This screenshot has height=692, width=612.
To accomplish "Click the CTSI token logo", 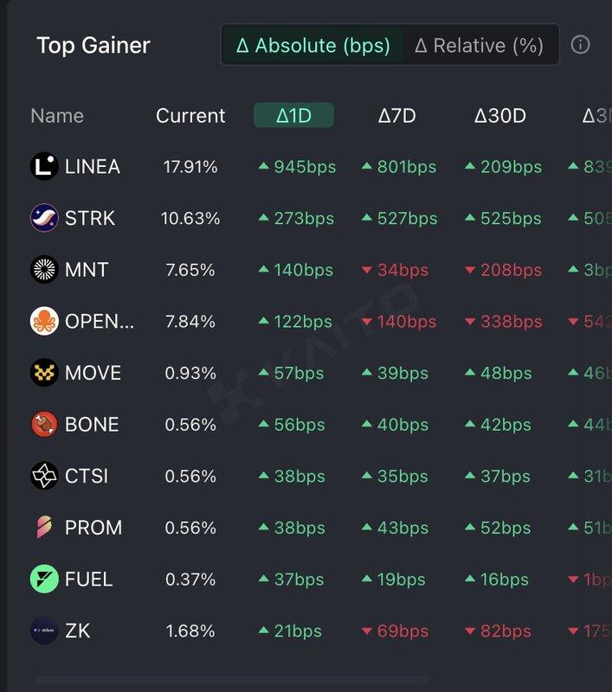I will point(44,476).
